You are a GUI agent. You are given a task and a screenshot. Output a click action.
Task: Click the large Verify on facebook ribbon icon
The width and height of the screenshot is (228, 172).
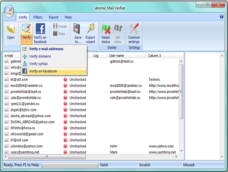(40, 29)
